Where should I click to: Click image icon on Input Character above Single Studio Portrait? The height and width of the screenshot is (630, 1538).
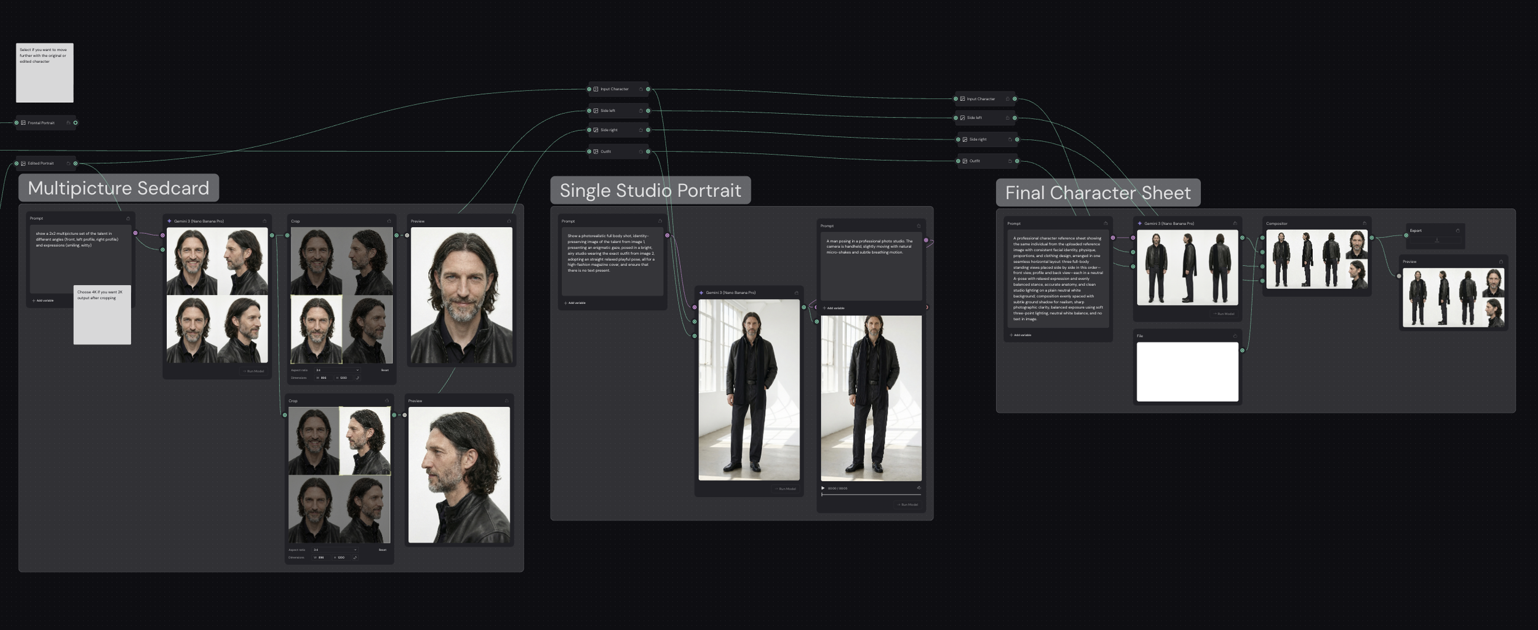[x=596, y=89]
